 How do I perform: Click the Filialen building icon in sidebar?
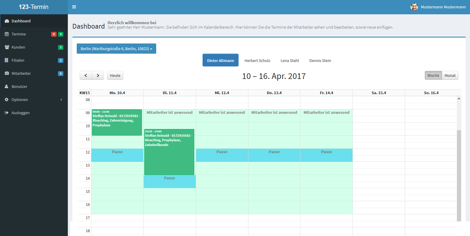7,60
